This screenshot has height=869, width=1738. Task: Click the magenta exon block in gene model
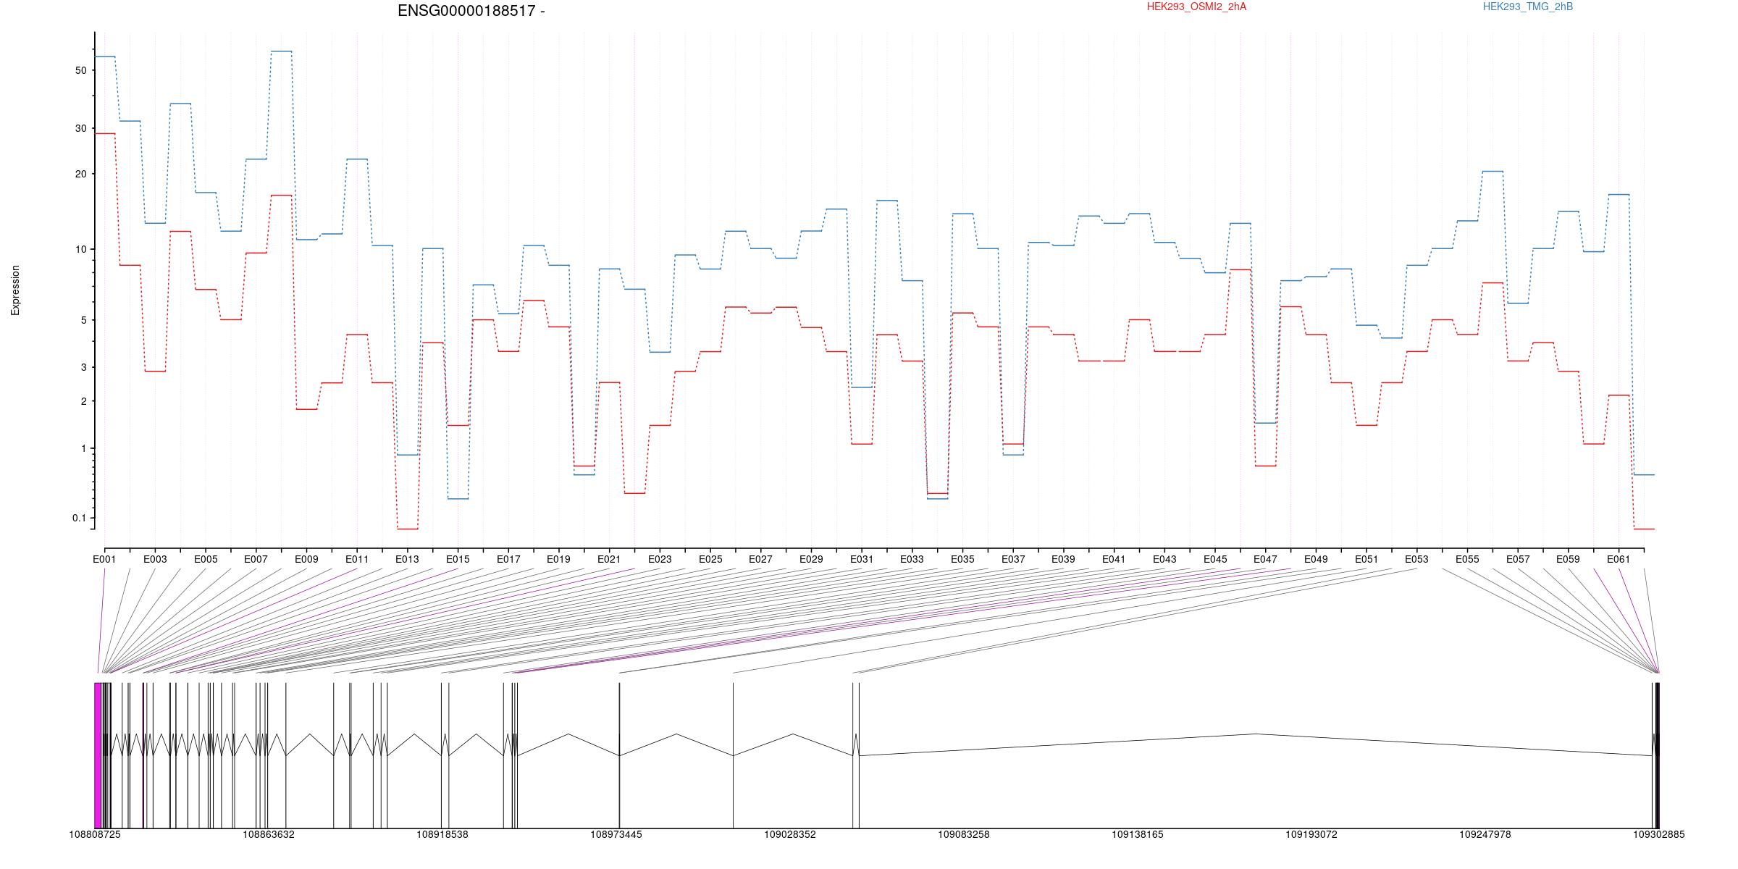pos(98,755)
